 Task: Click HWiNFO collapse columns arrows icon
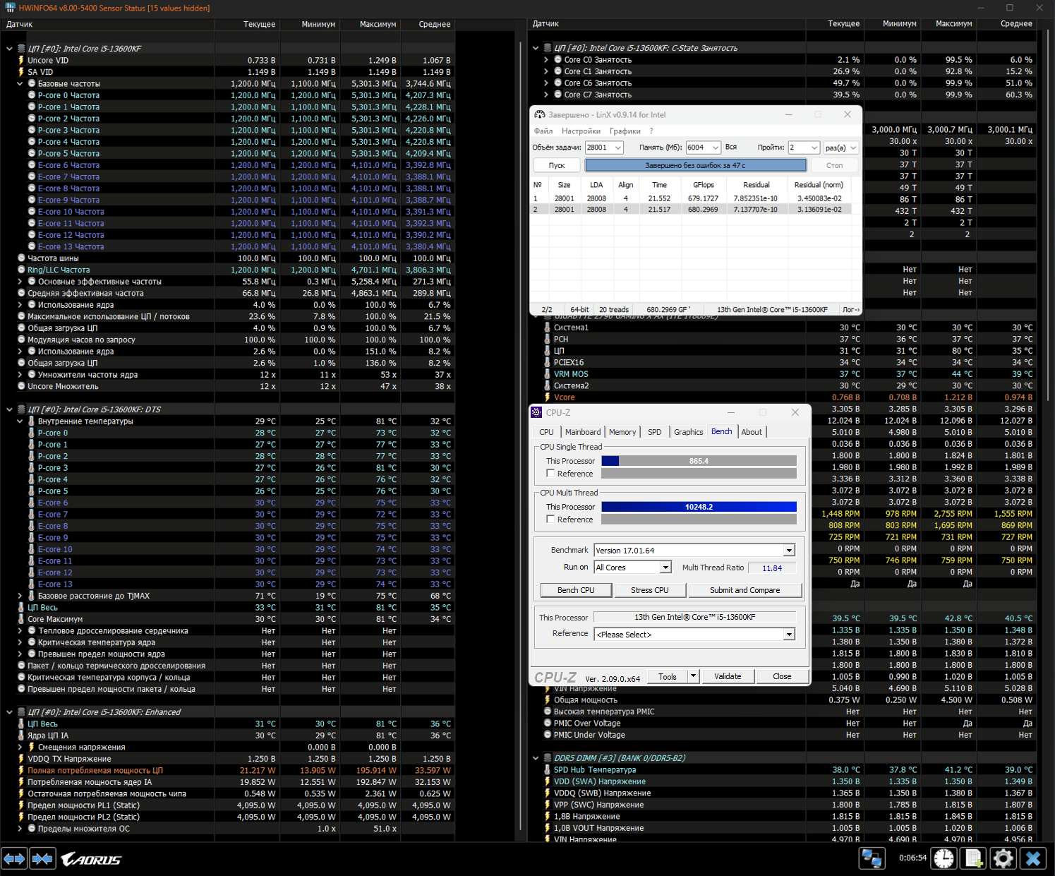click(42, 858)
